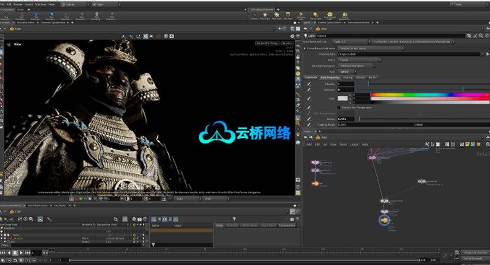490x265 pixels.
Task: Click the highlighted light node in the network
Action: click(x=384, y=219)
